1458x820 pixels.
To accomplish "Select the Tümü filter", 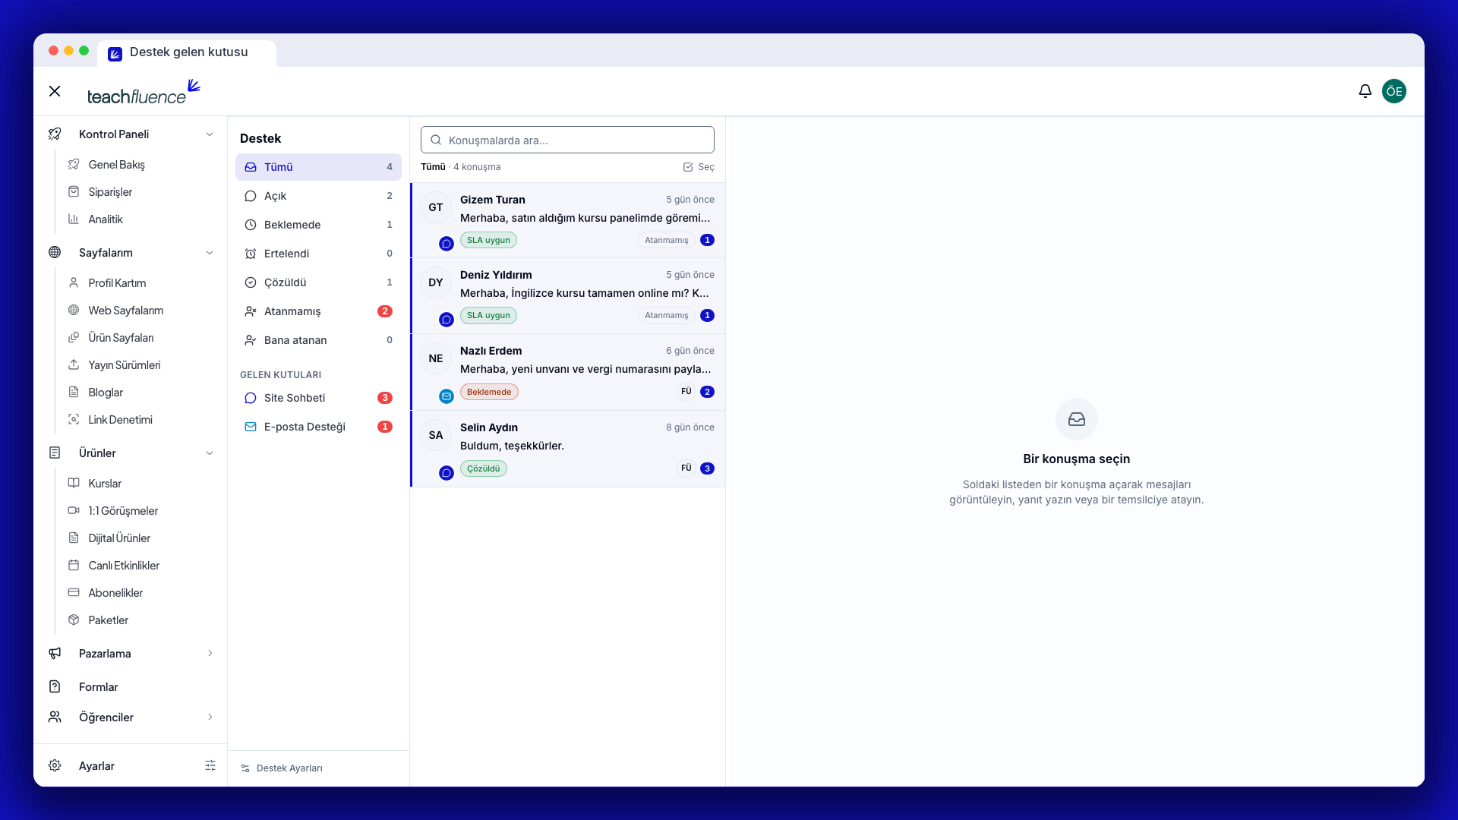I will click(318, 167).
